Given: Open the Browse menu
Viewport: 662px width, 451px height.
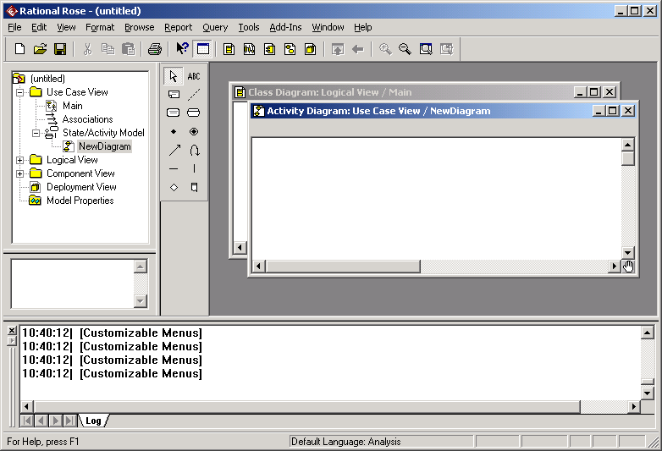Looking at the screenshot, I should point(140,27).
